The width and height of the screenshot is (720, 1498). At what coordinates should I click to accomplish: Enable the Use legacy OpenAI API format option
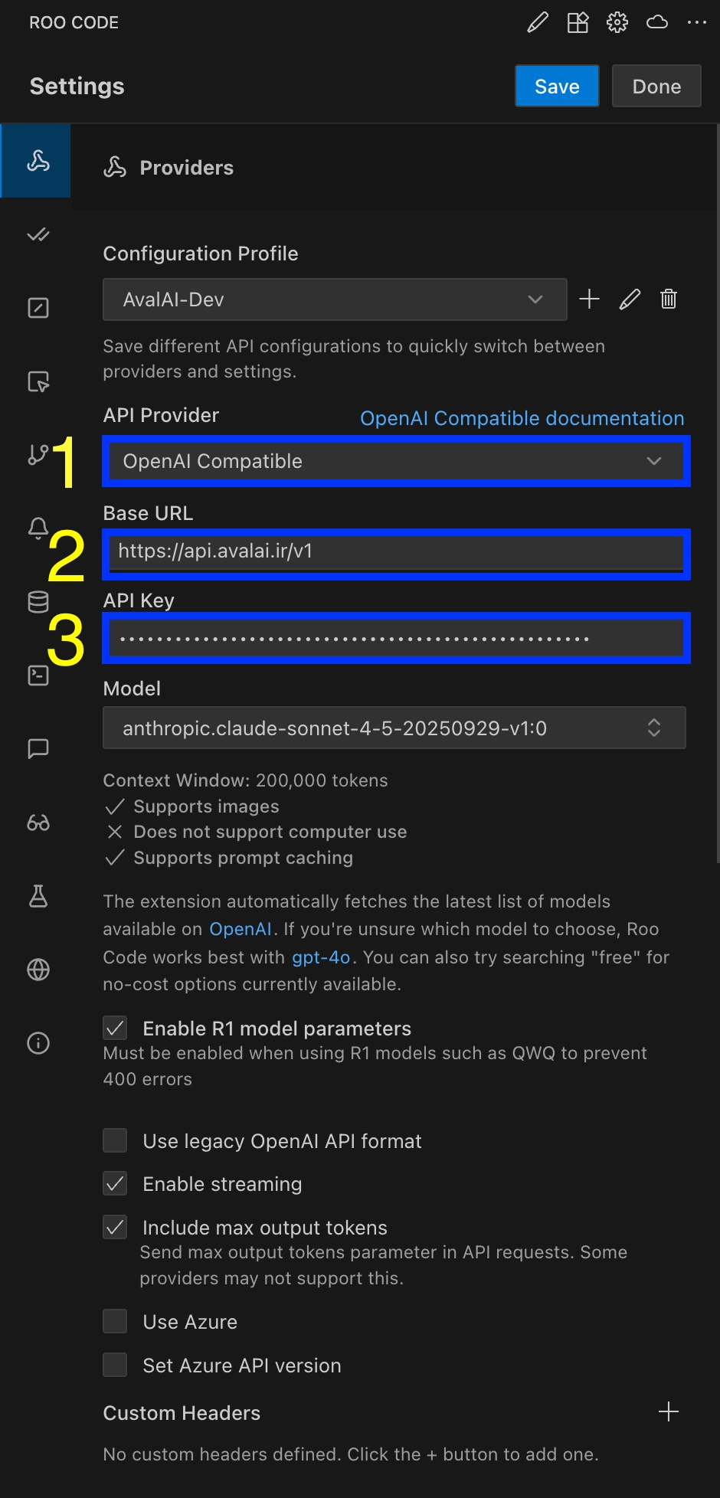(115, 1140)
